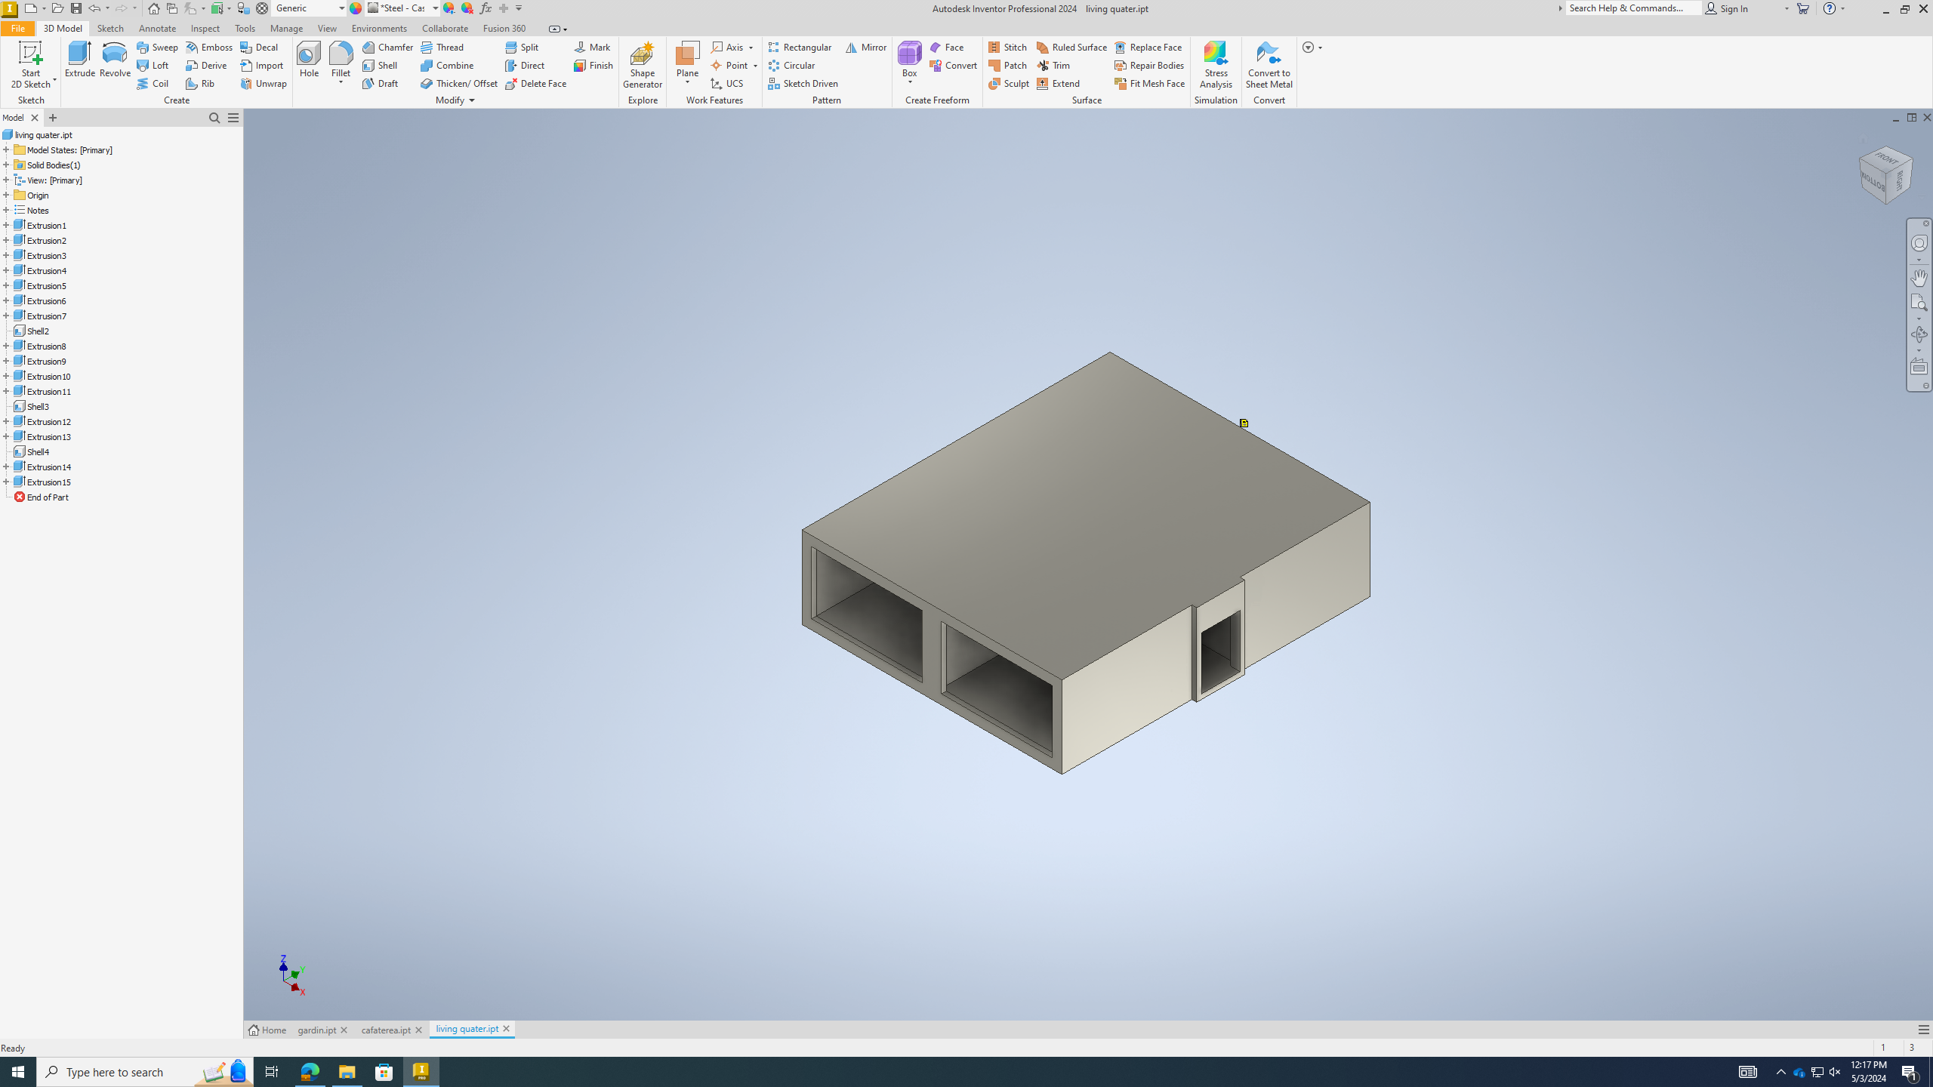Switch to gardin.ipt document tab

pos(316,1030)
